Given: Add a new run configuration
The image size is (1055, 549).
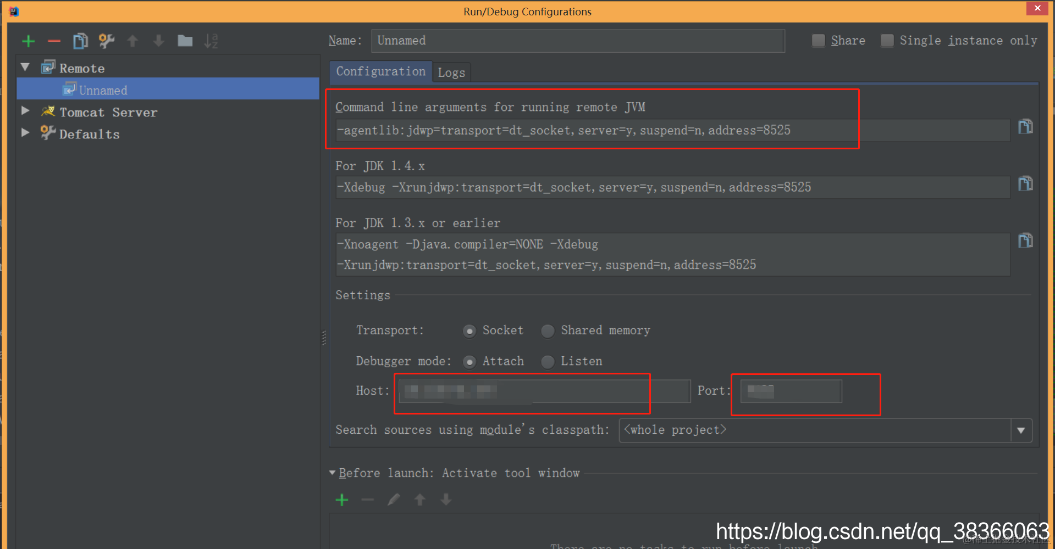Looking at the screenshot, I should pyautogui.click(x=29, y=41).
